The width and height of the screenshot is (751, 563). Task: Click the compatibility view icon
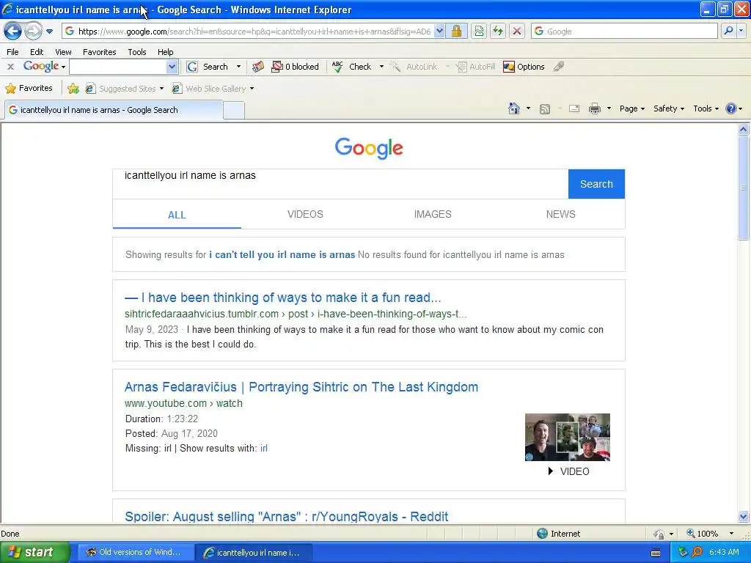(479, 32)
